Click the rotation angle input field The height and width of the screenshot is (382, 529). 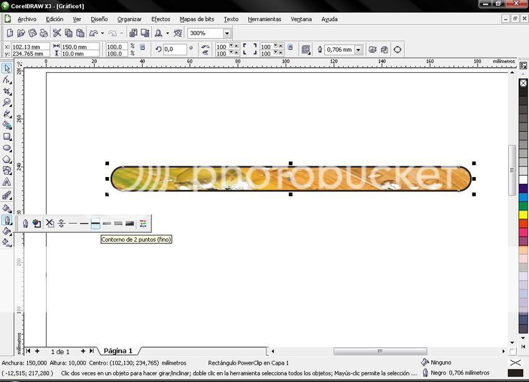175,50
